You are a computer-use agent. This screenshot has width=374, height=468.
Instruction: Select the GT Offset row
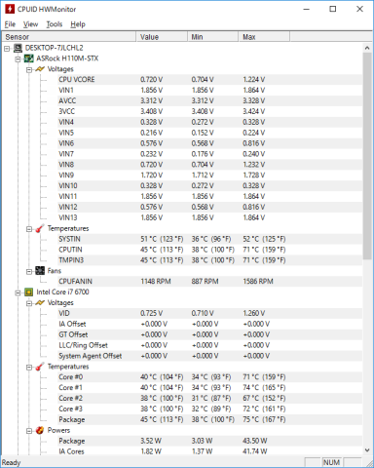(x=210, y=334)
